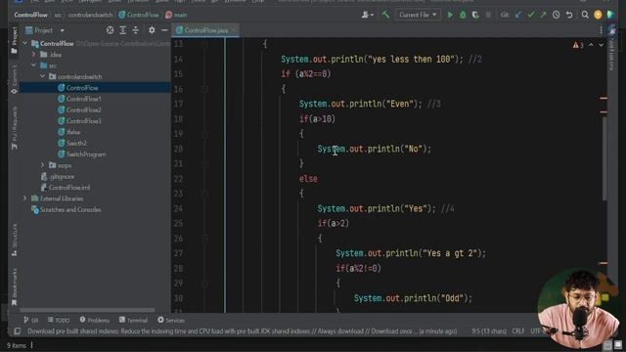Open the Project tool window side tab

[15, 40]
